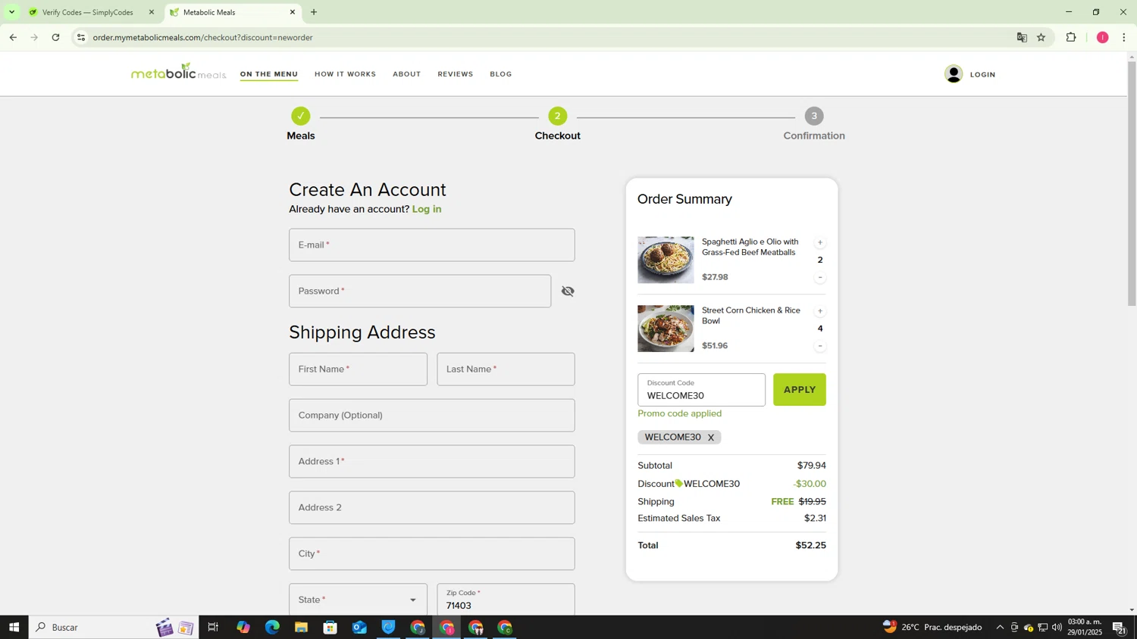Increase Spaghetti Aglio e Olio quantity
This screenshot has height=639, width=1137.
coord(819,243)
